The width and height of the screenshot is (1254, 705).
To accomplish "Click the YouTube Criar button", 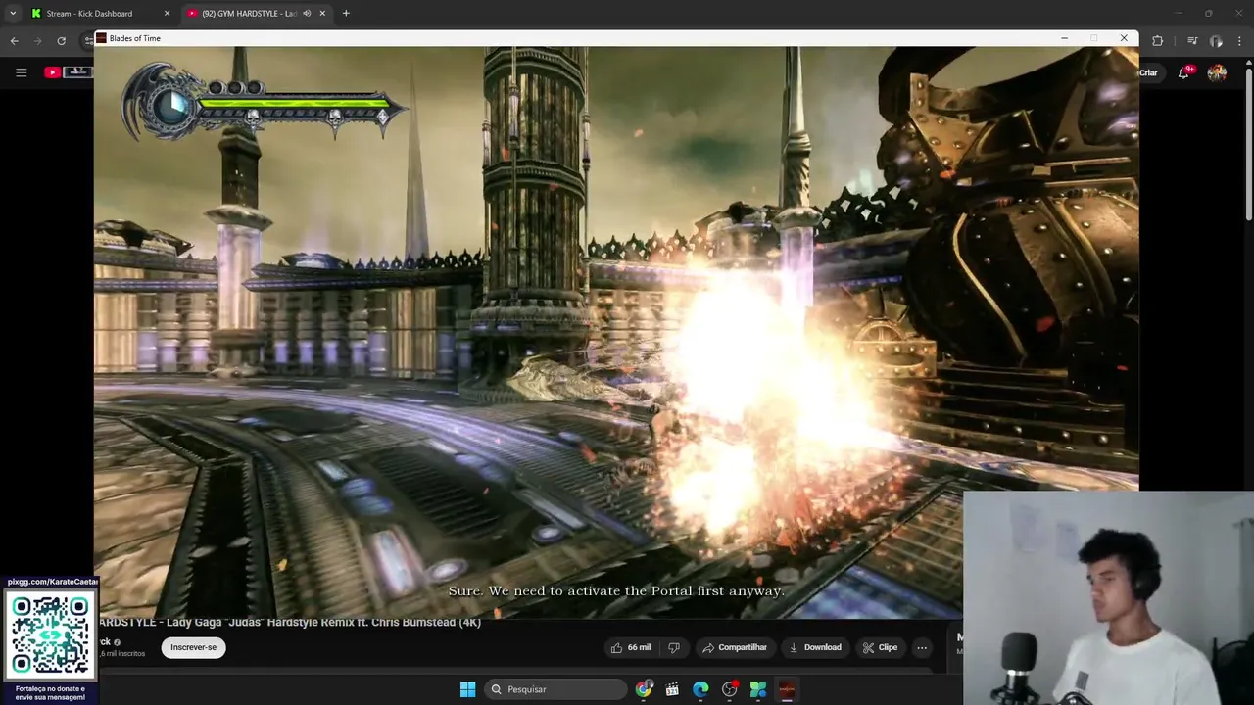I will point(1148,72).
